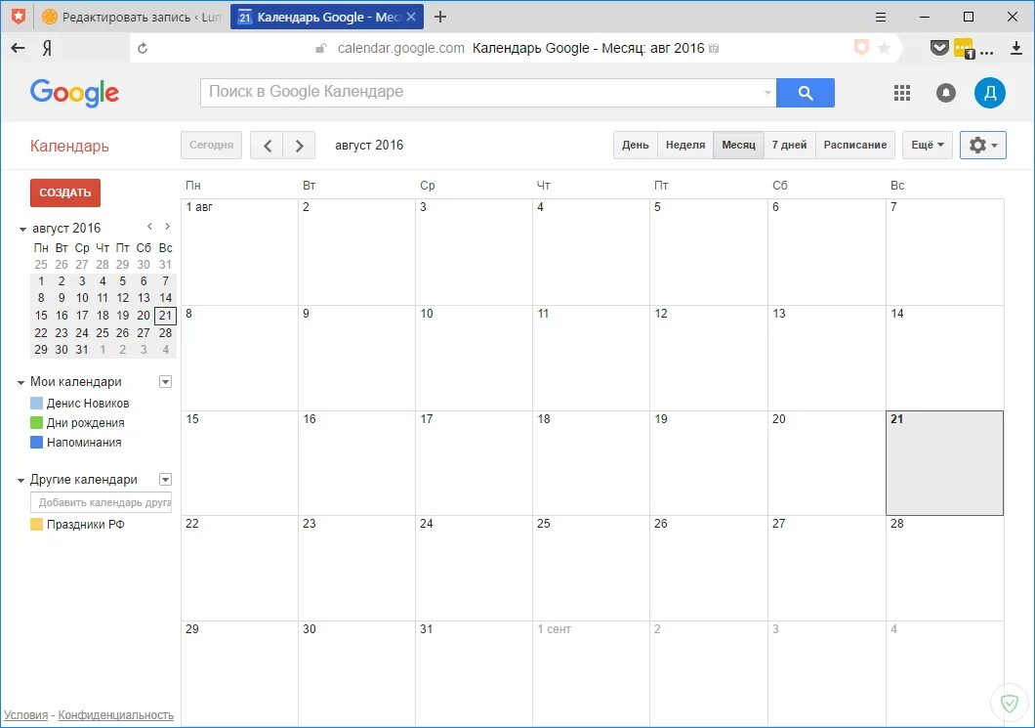Open account avatar with letter Д
The height and width of the screenshot is (728, 1035).
[x=989, y=93]
